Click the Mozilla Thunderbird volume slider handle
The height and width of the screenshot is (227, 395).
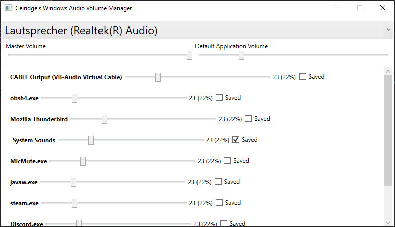(105, 119)
